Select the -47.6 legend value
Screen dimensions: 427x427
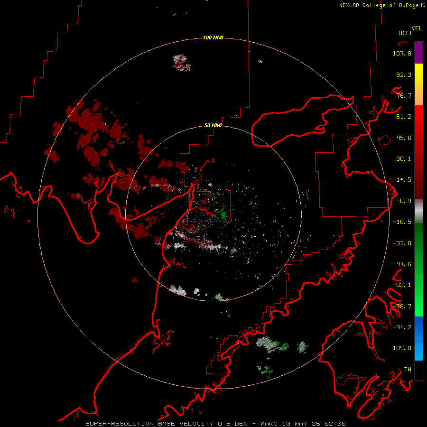(x=402, y=264)
